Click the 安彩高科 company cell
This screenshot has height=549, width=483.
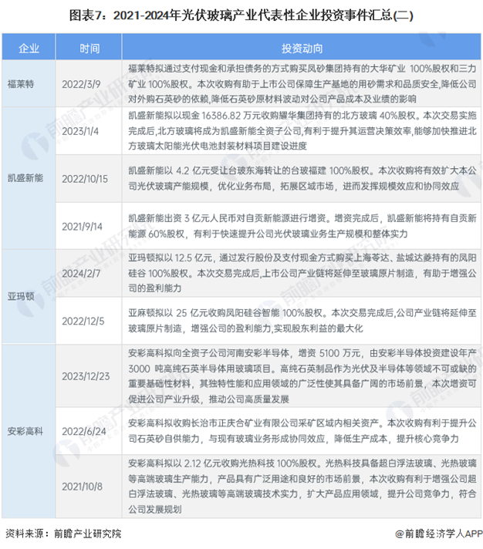29,431
